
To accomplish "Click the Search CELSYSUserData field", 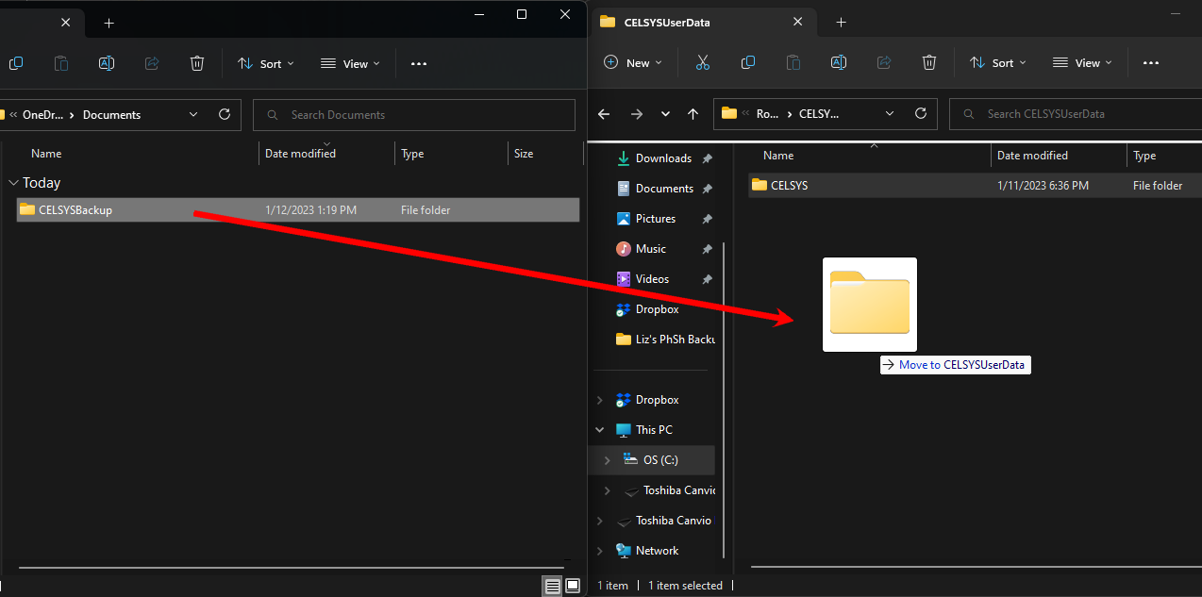I will coord(1076,113).
